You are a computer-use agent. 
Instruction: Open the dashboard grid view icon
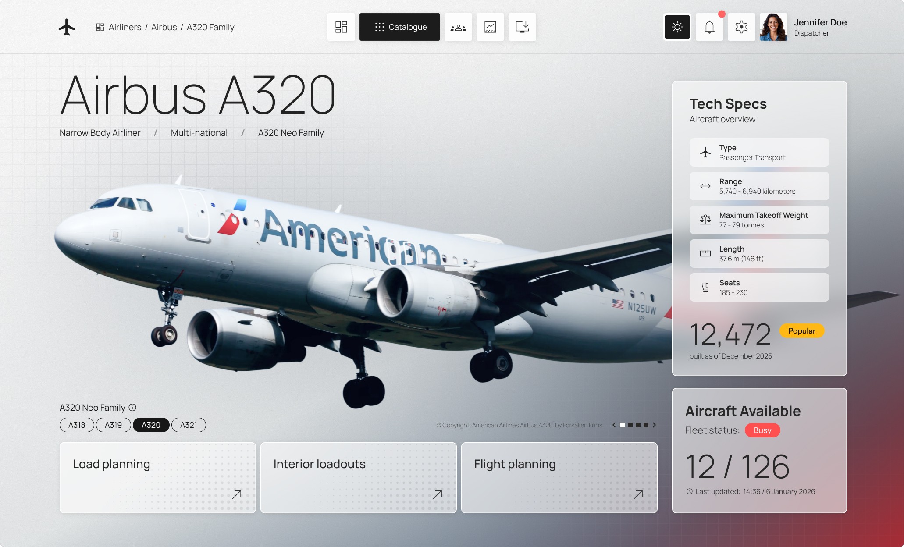click(341, 27)
